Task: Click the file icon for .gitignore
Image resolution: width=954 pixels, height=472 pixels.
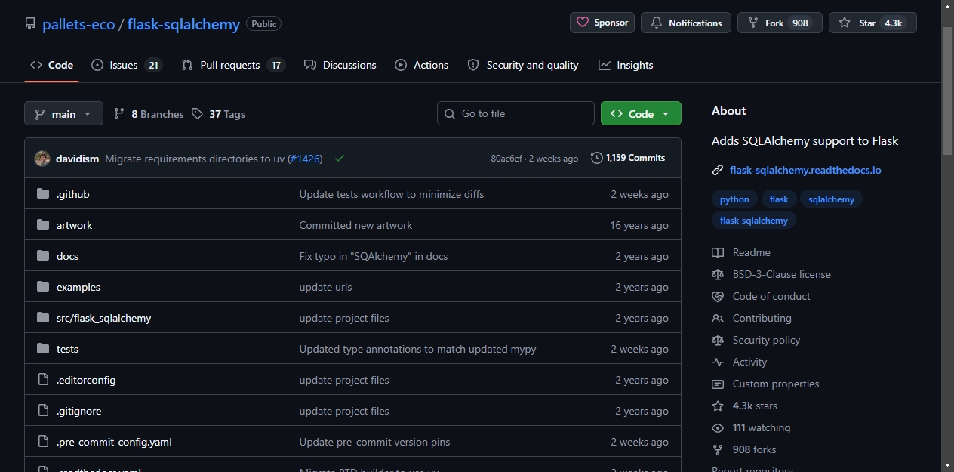Action: pyautogui.click(x=43, y=411)
